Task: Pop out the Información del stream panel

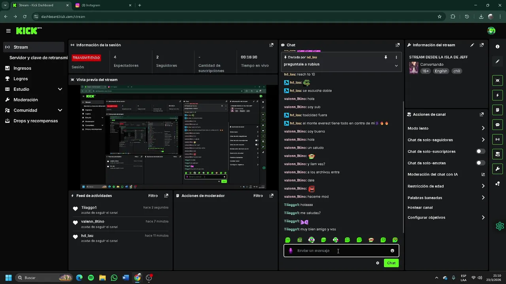Action: (x=481, y=45)
